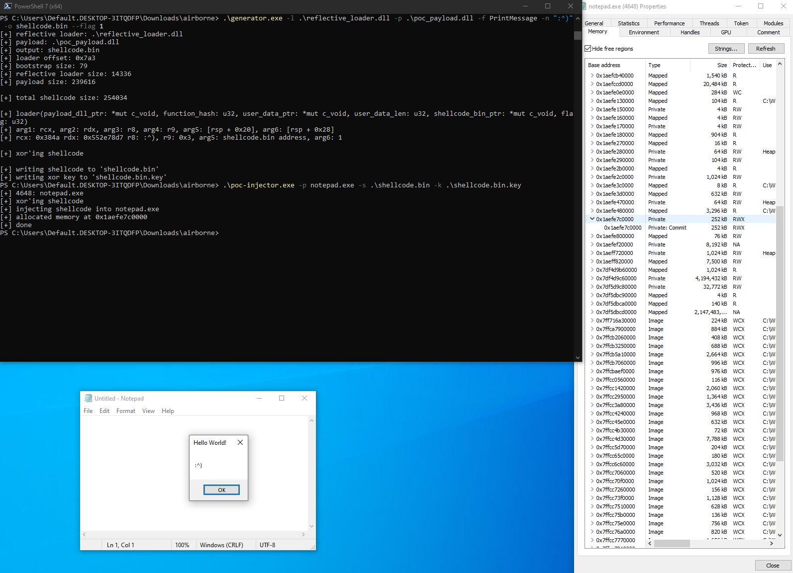Toggle the Hide free regions checkbox
This screenshot has width=793, height=573.
[x=588, y=49]
